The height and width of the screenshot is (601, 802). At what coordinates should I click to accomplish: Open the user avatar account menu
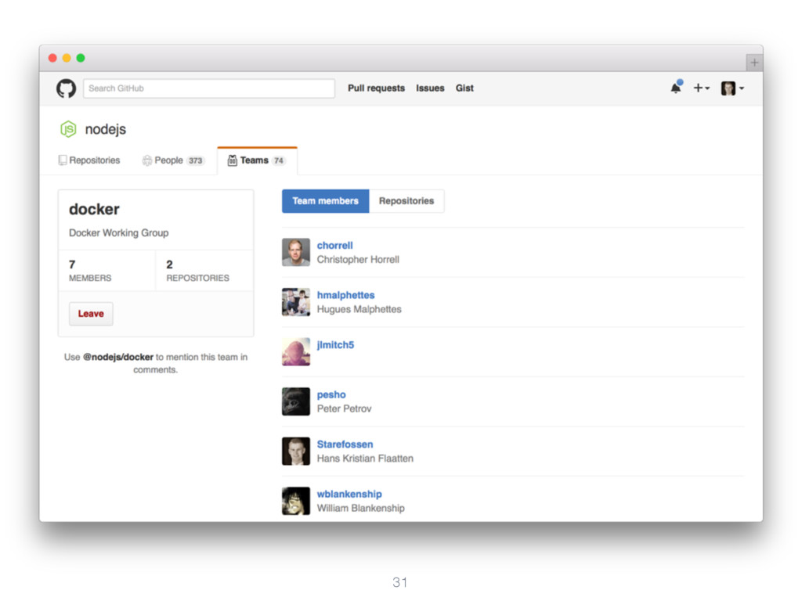(x=732, y=88)
